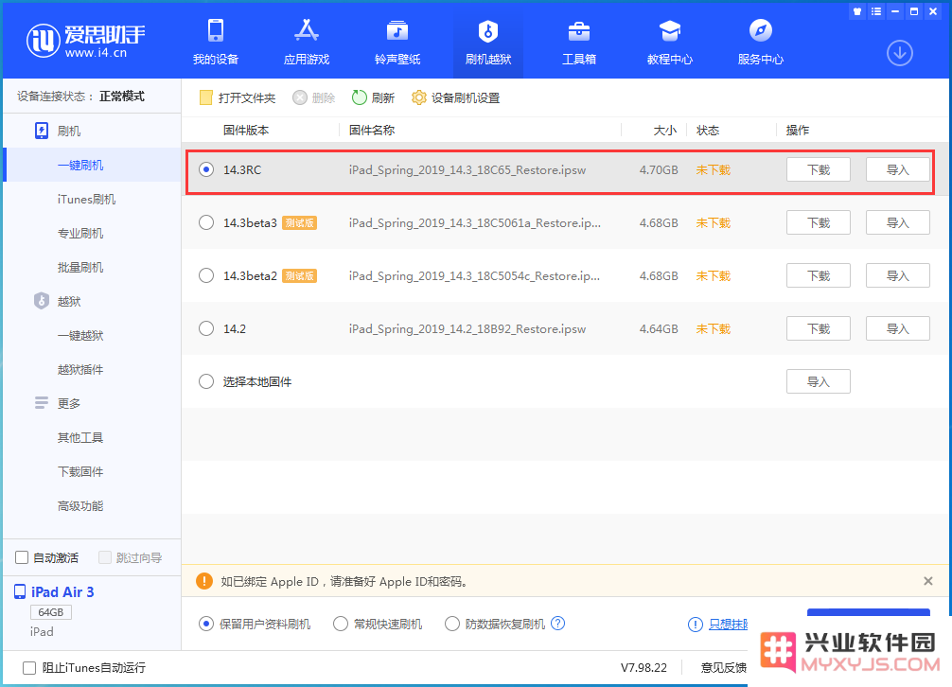Click the 固件名称 column header
The width and height of the screenshot is (952, 687).
click(372, 130)
